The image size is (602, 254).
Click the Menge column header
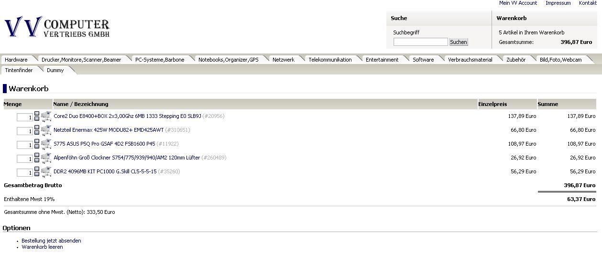click(28, 104)
